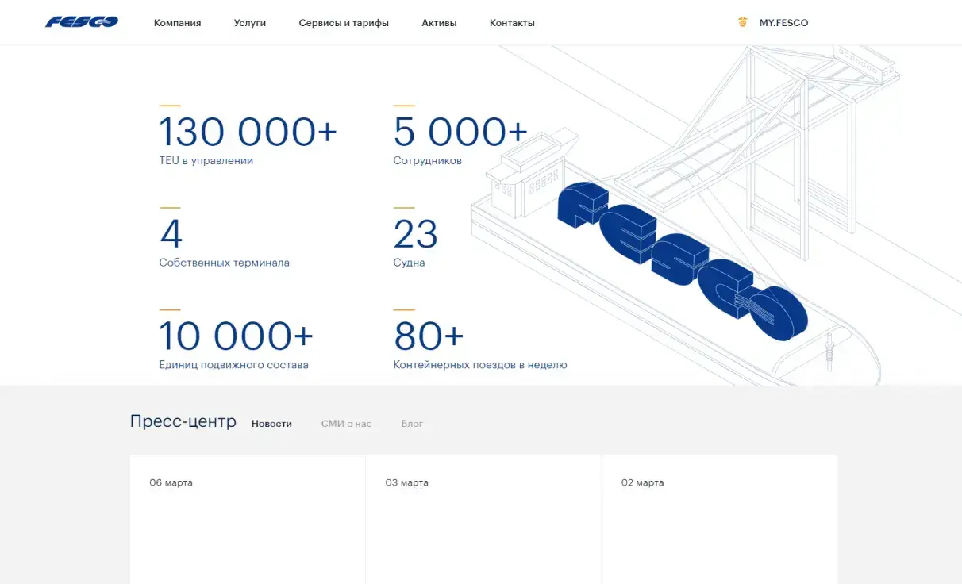The height and width of the screenshot is (584, 962).
Task: Click the TEU в управлении label
Action: (x=206, y=160)
